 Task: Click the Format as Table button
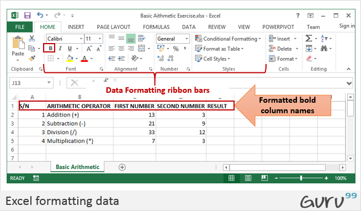219,49
